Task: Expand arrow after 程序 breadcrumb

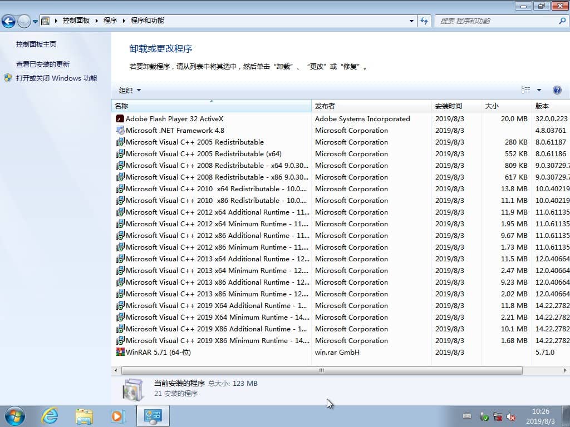Action: 124,21
